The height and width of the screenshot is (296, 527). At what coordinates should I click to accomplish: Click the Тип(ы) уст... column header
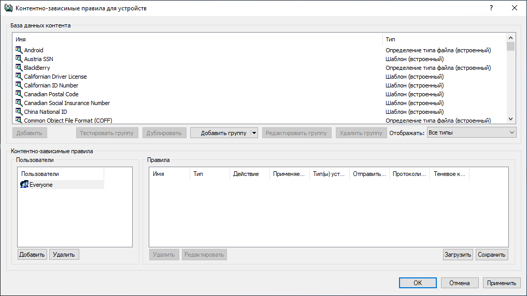330,174
